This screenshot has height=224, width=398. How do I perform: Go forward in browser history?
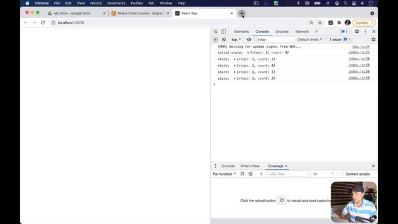tap(34, 22)
